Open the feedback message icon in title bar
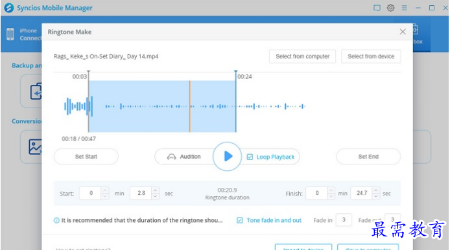 [x=377, y=8]
